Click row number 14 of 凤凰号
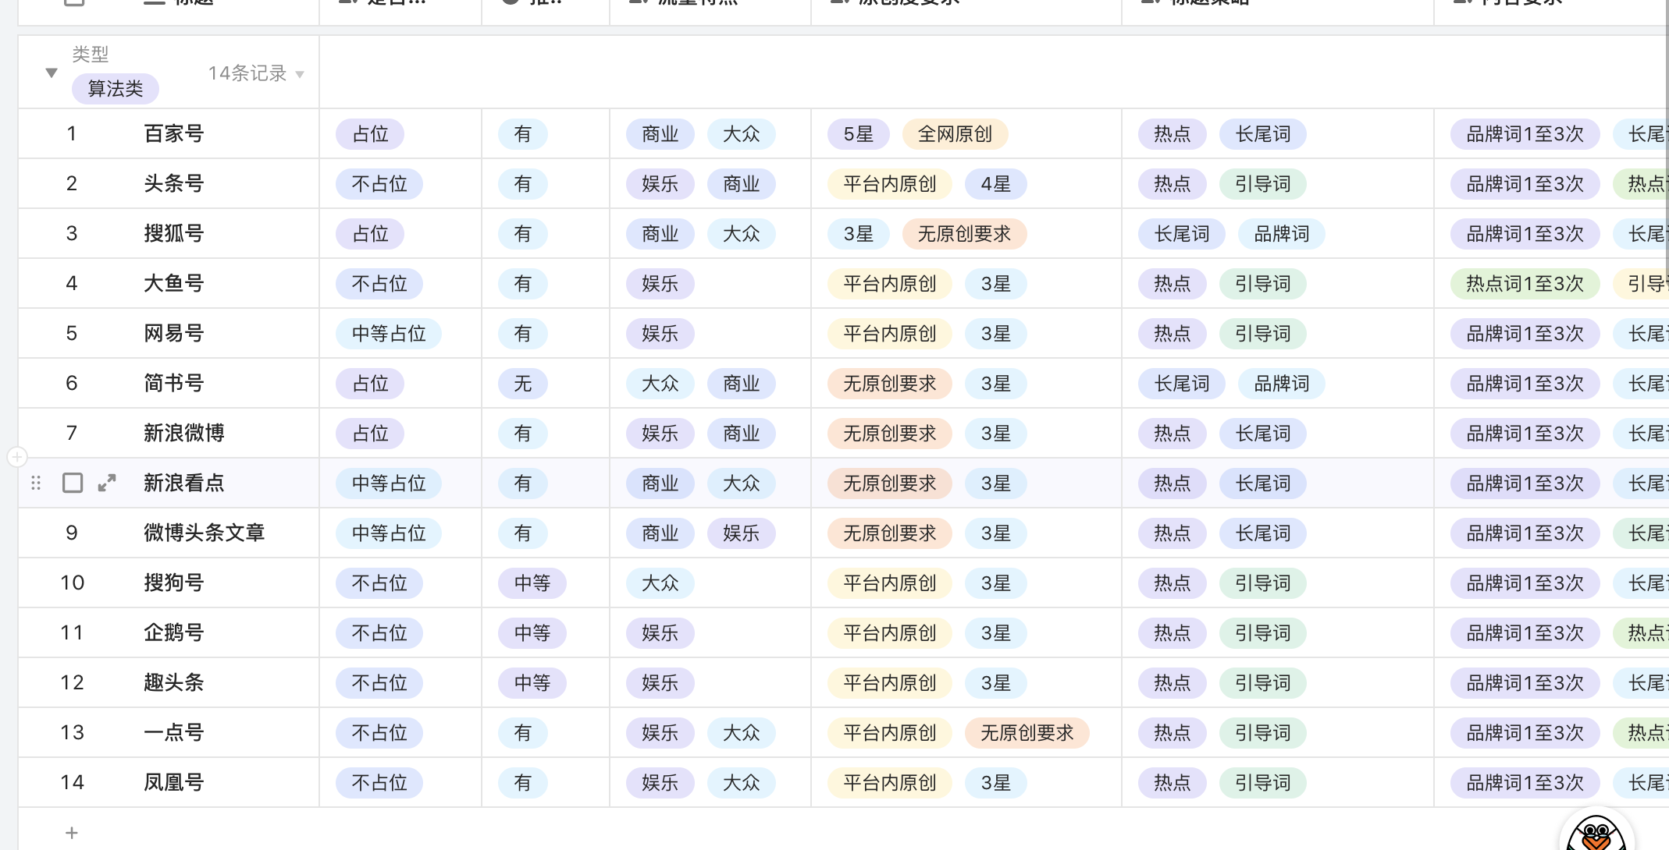Image resolution: width=1669 pixels, height=850 pixels. 72,783
